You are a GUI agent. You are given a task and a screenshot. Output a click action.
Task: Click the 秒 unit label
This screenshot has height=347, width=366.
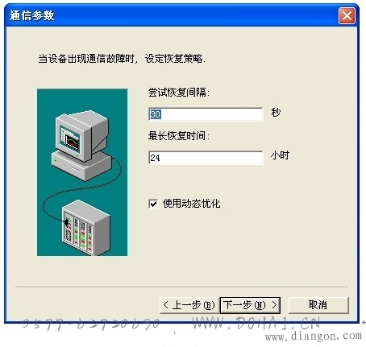click(276, 112)
